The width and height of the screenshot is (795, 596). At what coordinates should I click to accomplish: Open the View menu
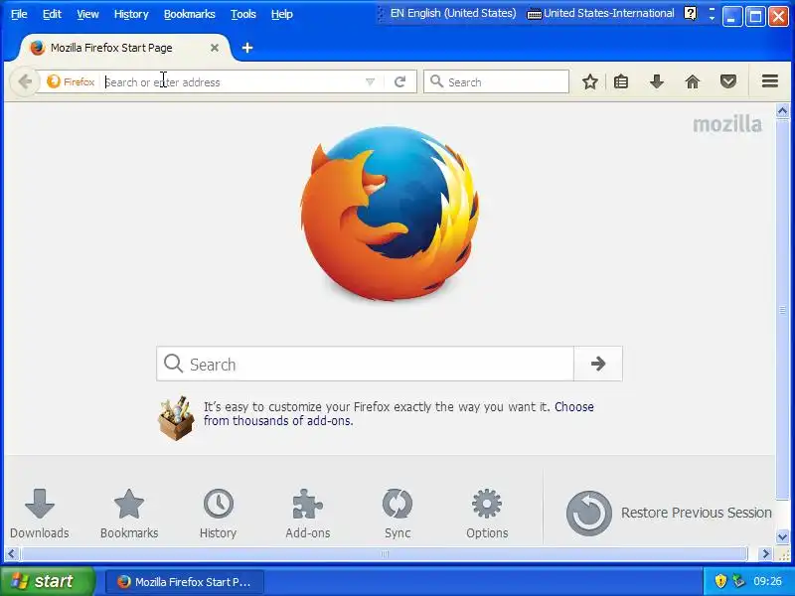coord(87,14)
